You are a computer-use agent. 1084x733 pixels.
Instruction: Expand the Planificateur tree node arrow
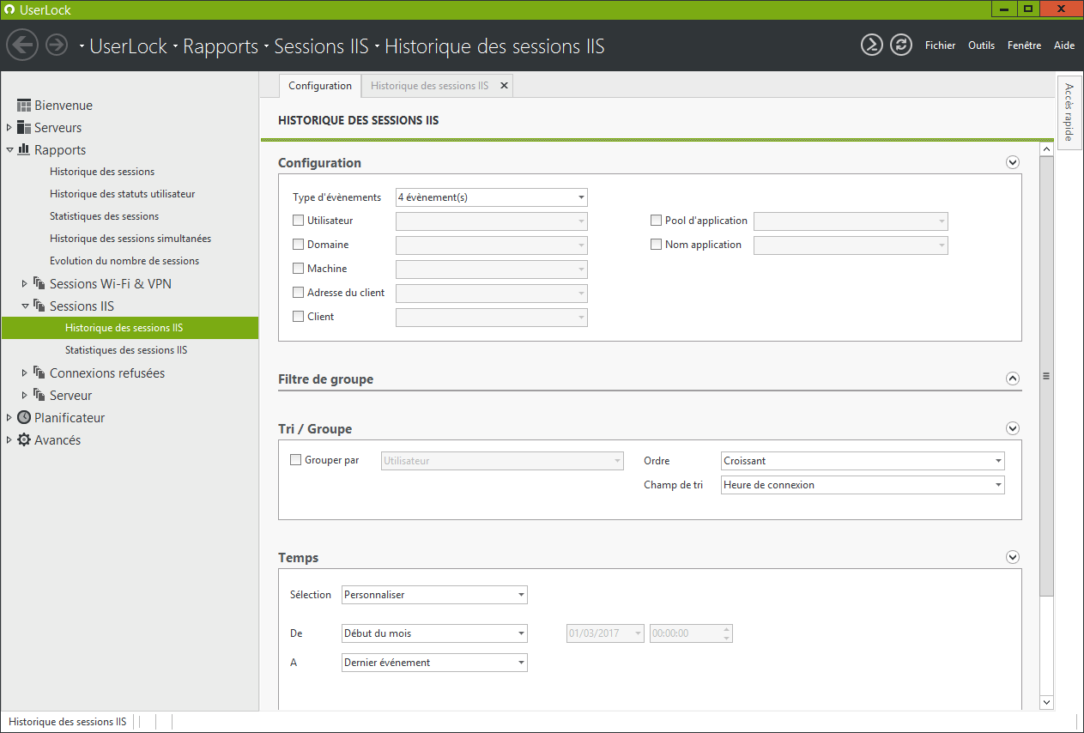[9, 418]
